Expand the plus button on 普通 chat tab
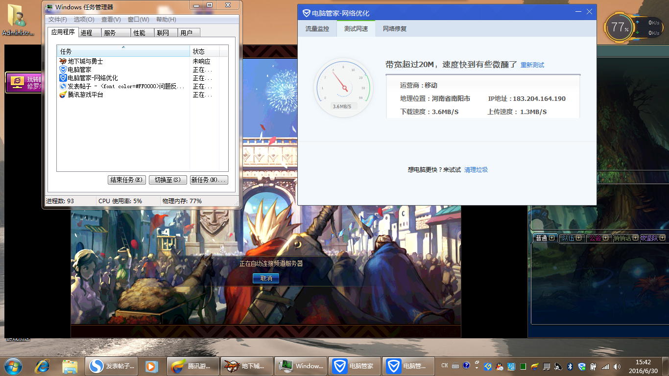 [552, 238]
